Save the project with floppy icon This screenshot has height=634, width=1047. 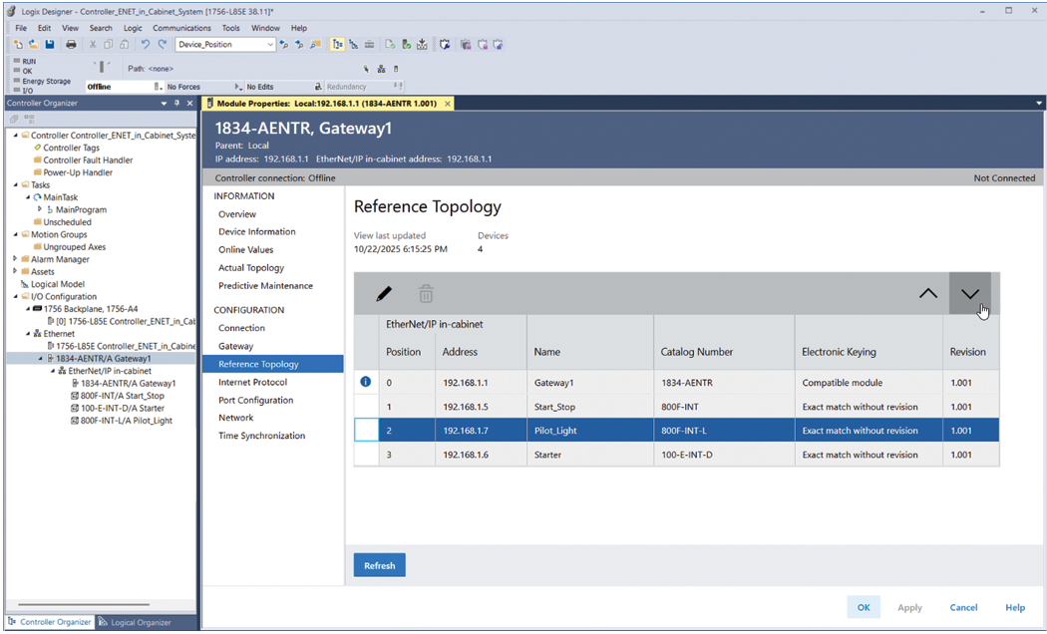[x=50, y=45]
